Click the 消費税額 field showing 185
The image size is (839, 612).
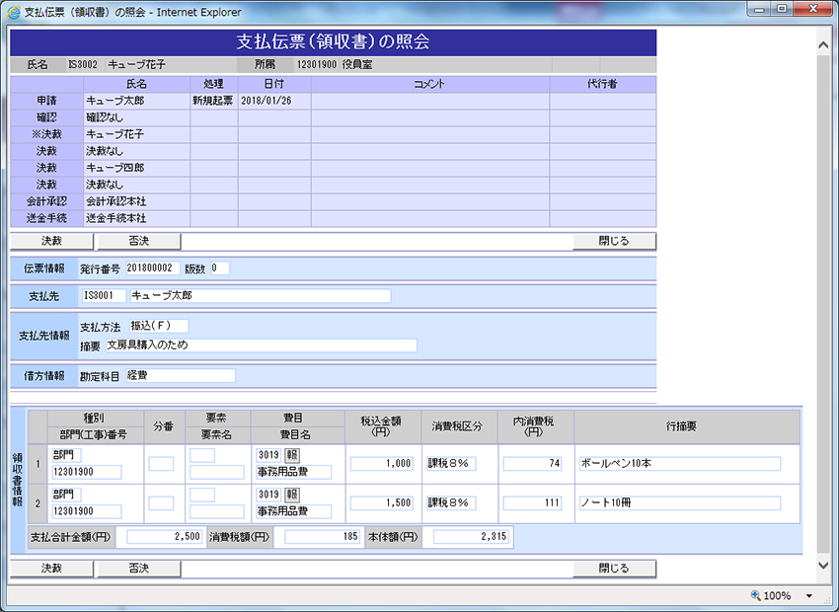click(322, 537)
